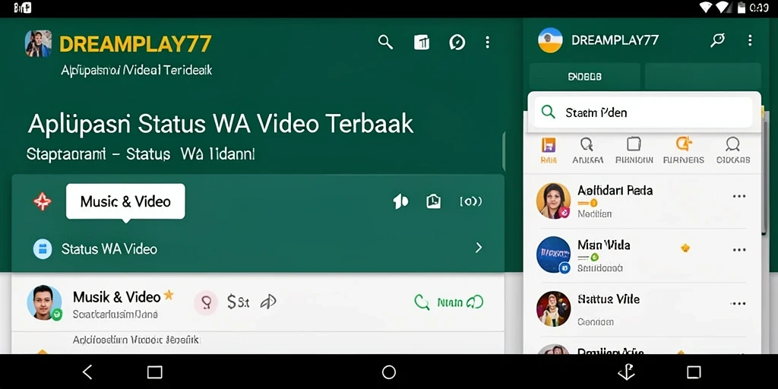
Task: Open Status Vile row three-dot options
Action: tap(738, 304)
